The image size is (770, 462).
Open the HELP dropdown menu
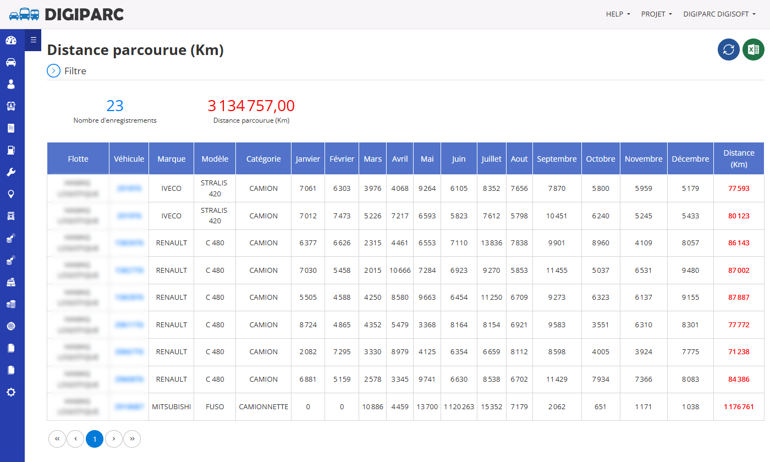tap(618, 14)
